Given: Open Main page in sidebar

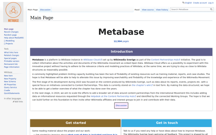Looking at the screenshot, I should pyautogui.click(x=9, y=29).
